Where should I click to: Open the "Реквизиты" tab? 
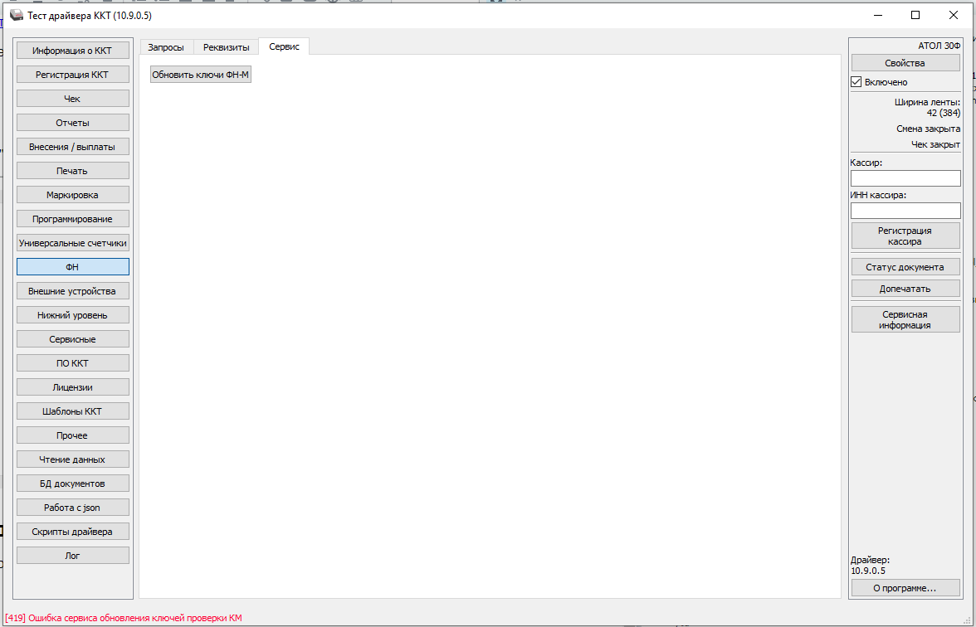(226, 47)
